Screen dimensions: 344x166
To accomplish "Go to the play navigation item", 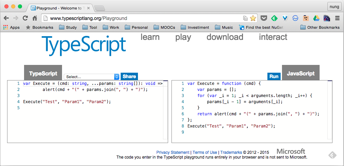I will coord(183,37).
